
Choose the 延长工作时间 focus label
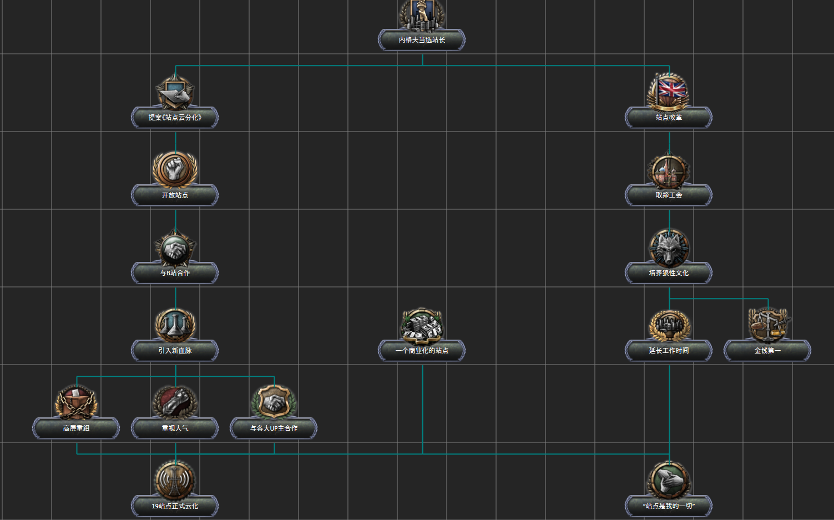[x=669, y=351]
